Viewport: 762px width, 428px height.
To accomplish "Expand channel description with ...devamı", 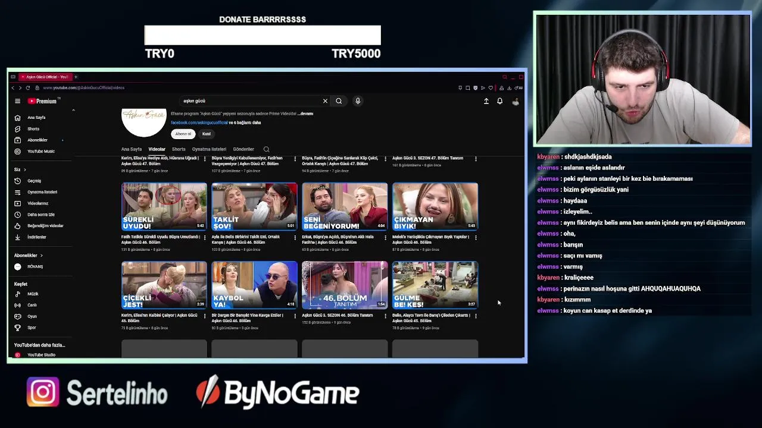I will (x=306, y=114).
